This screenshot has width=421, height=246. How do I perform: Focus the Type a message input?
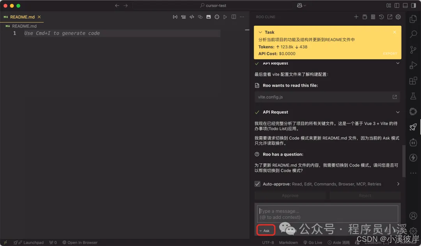tap(327, 214)
